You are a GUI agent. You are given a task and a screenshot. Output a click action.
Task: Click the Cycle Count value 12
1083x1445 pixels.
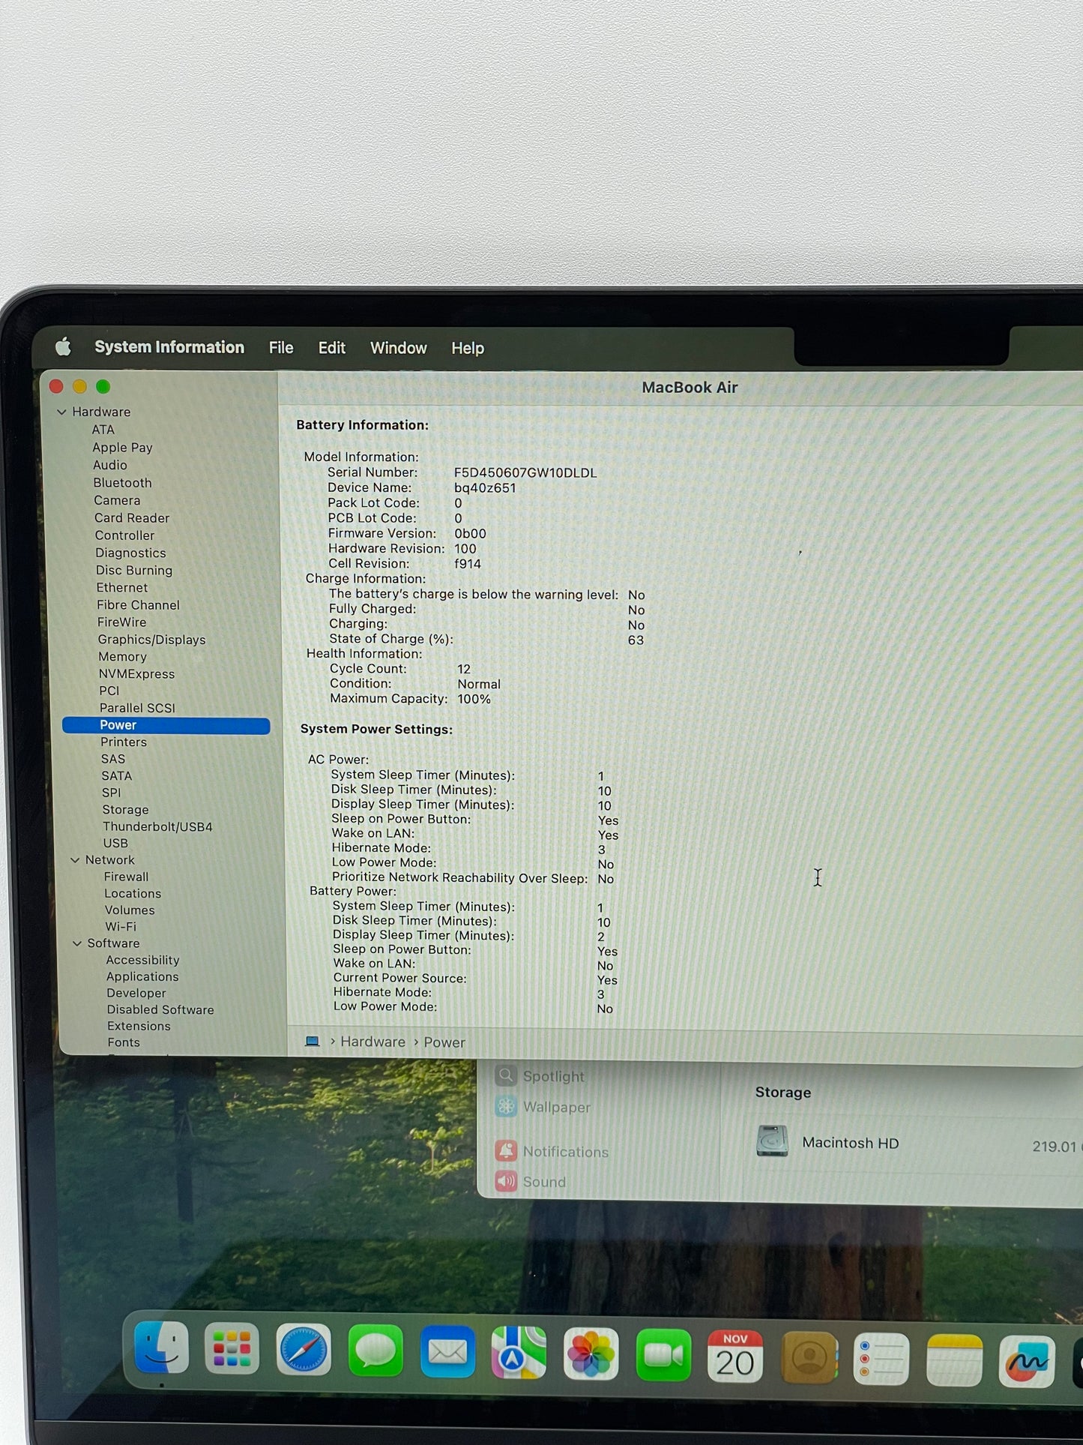tap(464, 669)
